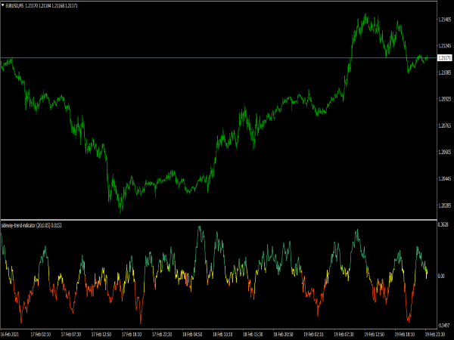Click the 19 Feb 18:10 time label
The height and width of the screenshot is (340, 454).
405,334
